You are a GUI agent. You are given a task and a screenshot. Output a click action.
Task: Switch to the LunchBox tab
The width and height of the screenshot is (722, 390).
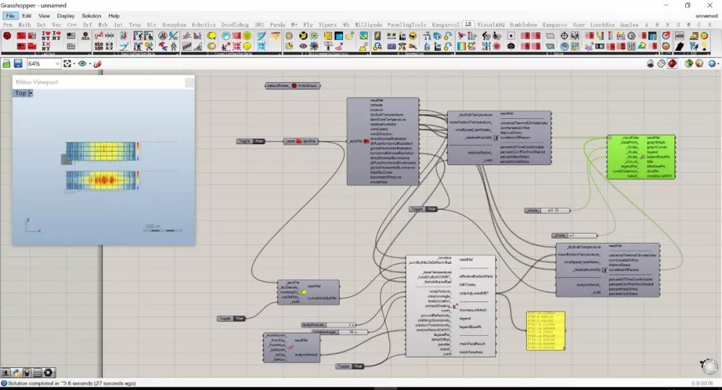click(602, 25)
